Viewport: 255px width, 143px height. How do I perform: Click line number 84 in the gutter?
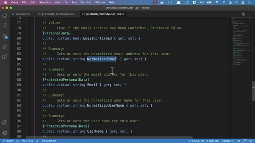[x=19, y=59]
